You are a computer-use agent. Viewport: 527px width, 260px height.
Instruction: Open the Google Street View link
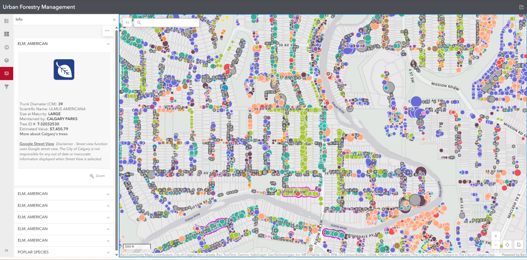37,144
